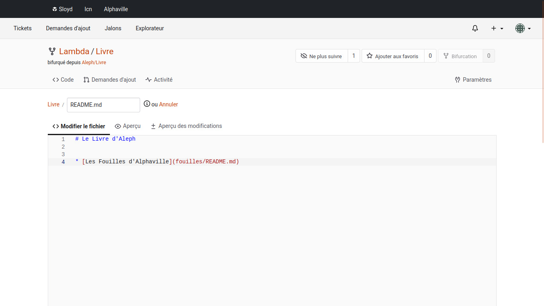Screen dimensions: 544x306
Task: Open the Icn link in top bar
Action: click(88, 9)
